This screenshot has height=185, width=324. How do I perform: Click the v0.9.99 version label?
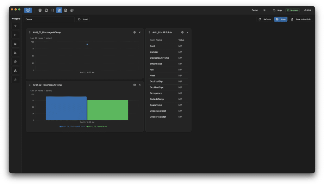point(307,10)
